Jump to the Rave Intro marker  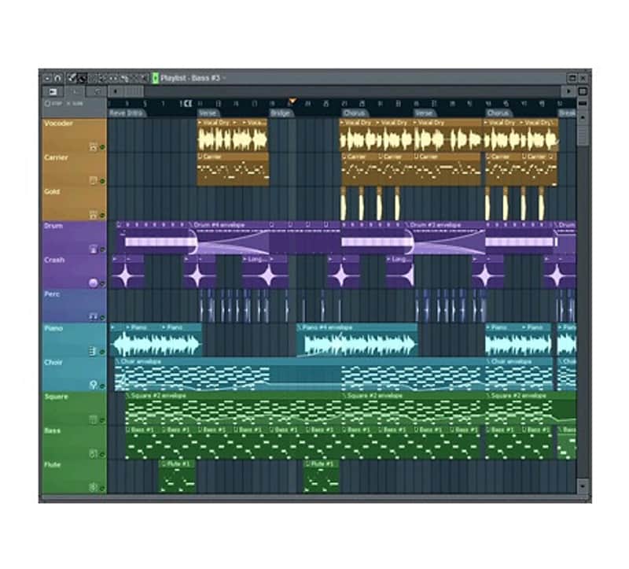pos(126,113)
